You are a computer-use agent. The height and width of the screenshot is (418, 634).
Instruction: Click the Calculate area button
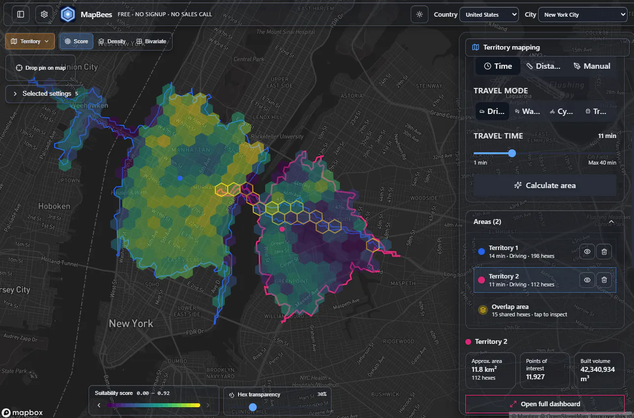545,186
